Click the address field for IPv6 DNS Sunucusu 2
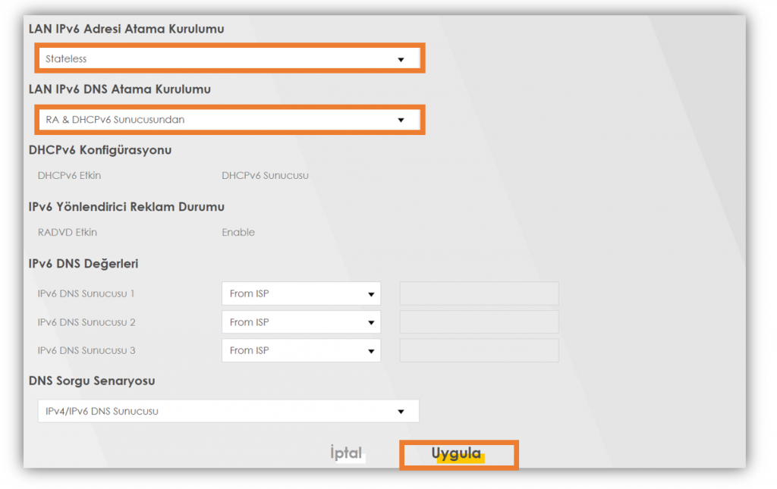Image resolution: width=777 pixels, height=489 pixels. (x=479, y=322)
